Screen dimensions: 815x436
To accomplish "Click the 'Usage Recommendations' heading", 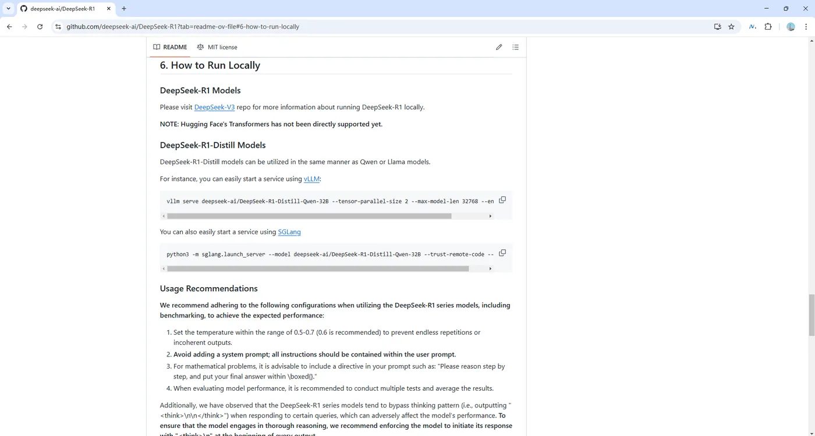I will click(x=209, y=288).
